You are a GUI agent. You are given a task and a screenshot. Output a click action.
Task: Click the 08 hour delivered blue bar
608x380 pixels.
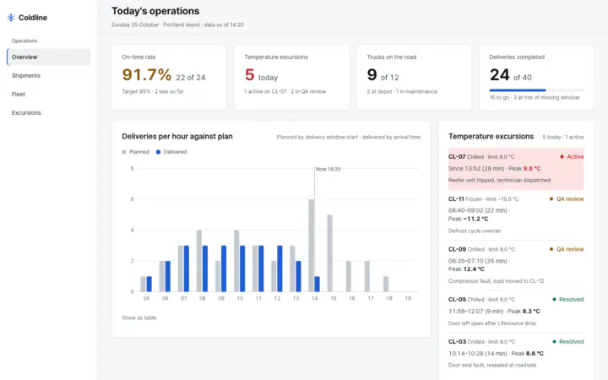pos(205,269)
